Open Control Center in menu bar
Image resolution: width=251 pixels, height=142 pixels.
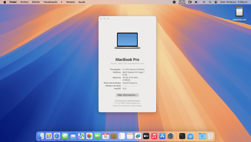[x=216, y=2]
